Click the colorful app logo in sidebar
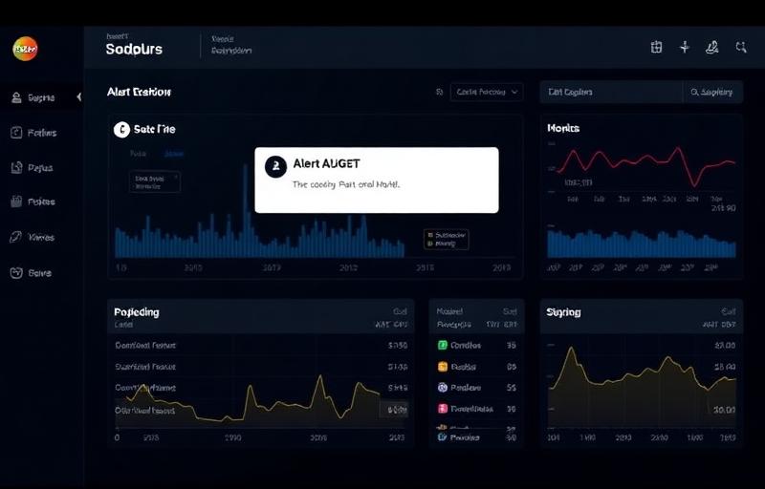 coord(25,48)
